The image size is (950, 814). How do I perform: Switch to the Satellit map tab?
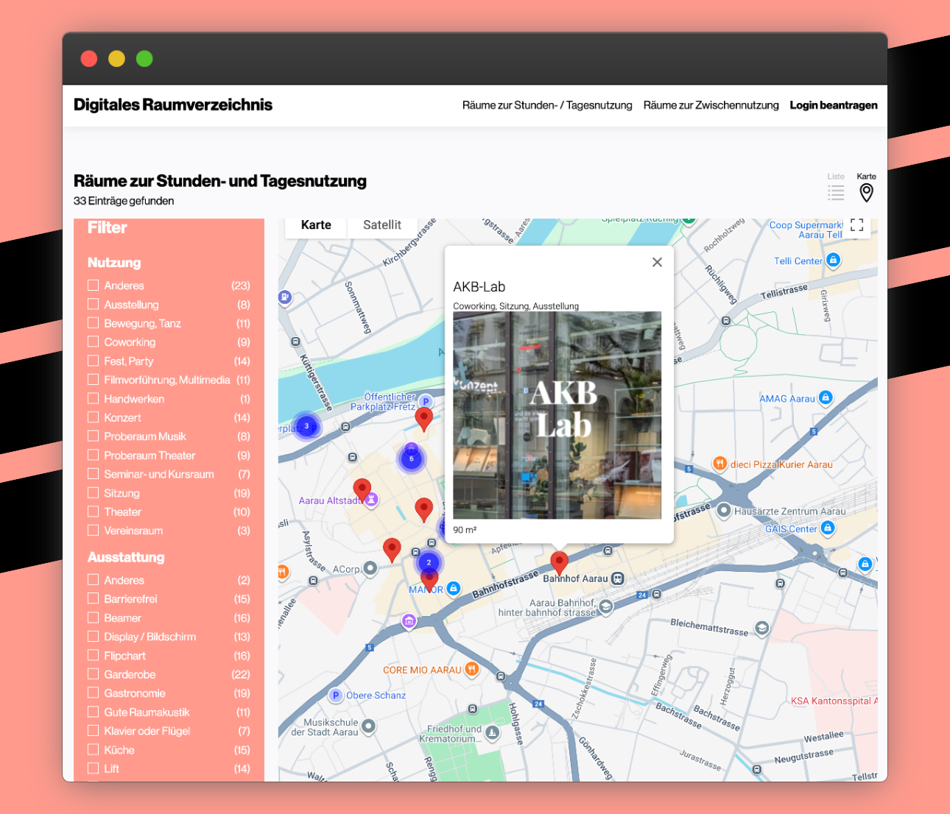[x=382, y=225]
